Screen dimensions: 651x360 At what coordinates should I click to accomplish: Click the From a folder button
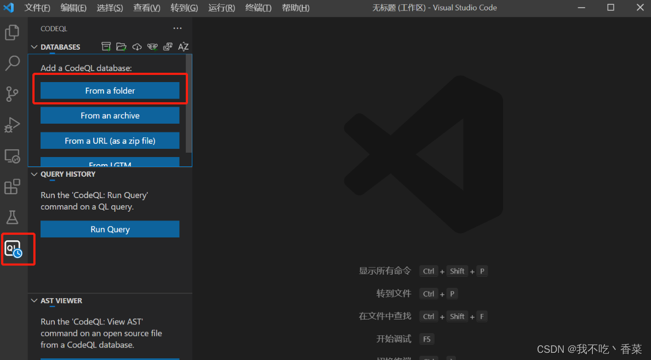[x=110, y=90]
